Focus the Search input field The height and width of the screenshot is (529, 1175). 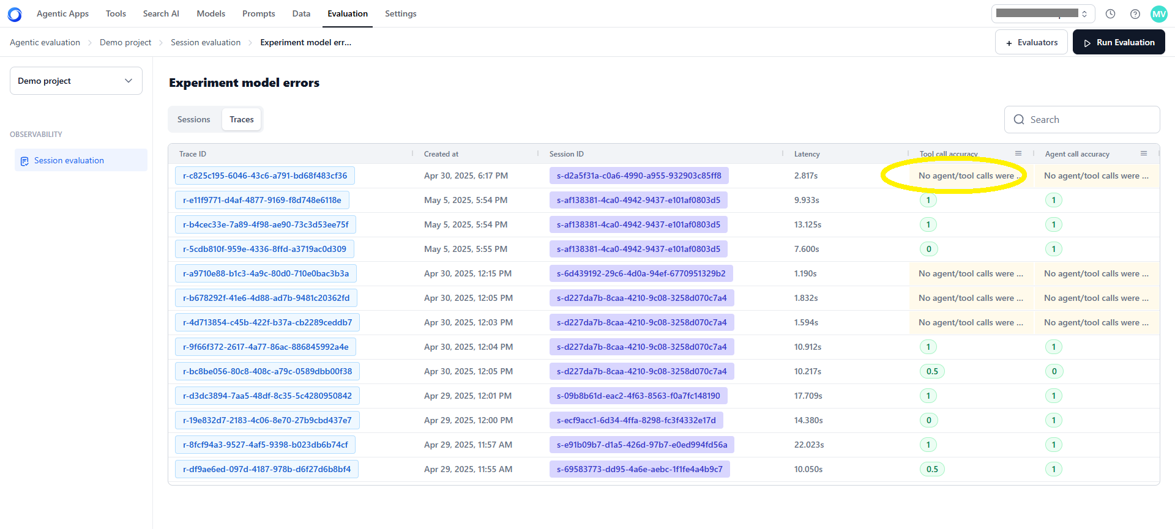coord(1082,120)
